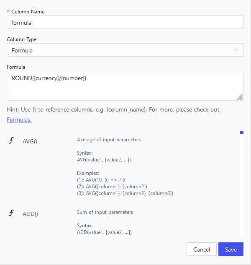Click into the Formula text area
Image resolution: width=251 pixels, height=265 pixels.
(x=125, y=86)
